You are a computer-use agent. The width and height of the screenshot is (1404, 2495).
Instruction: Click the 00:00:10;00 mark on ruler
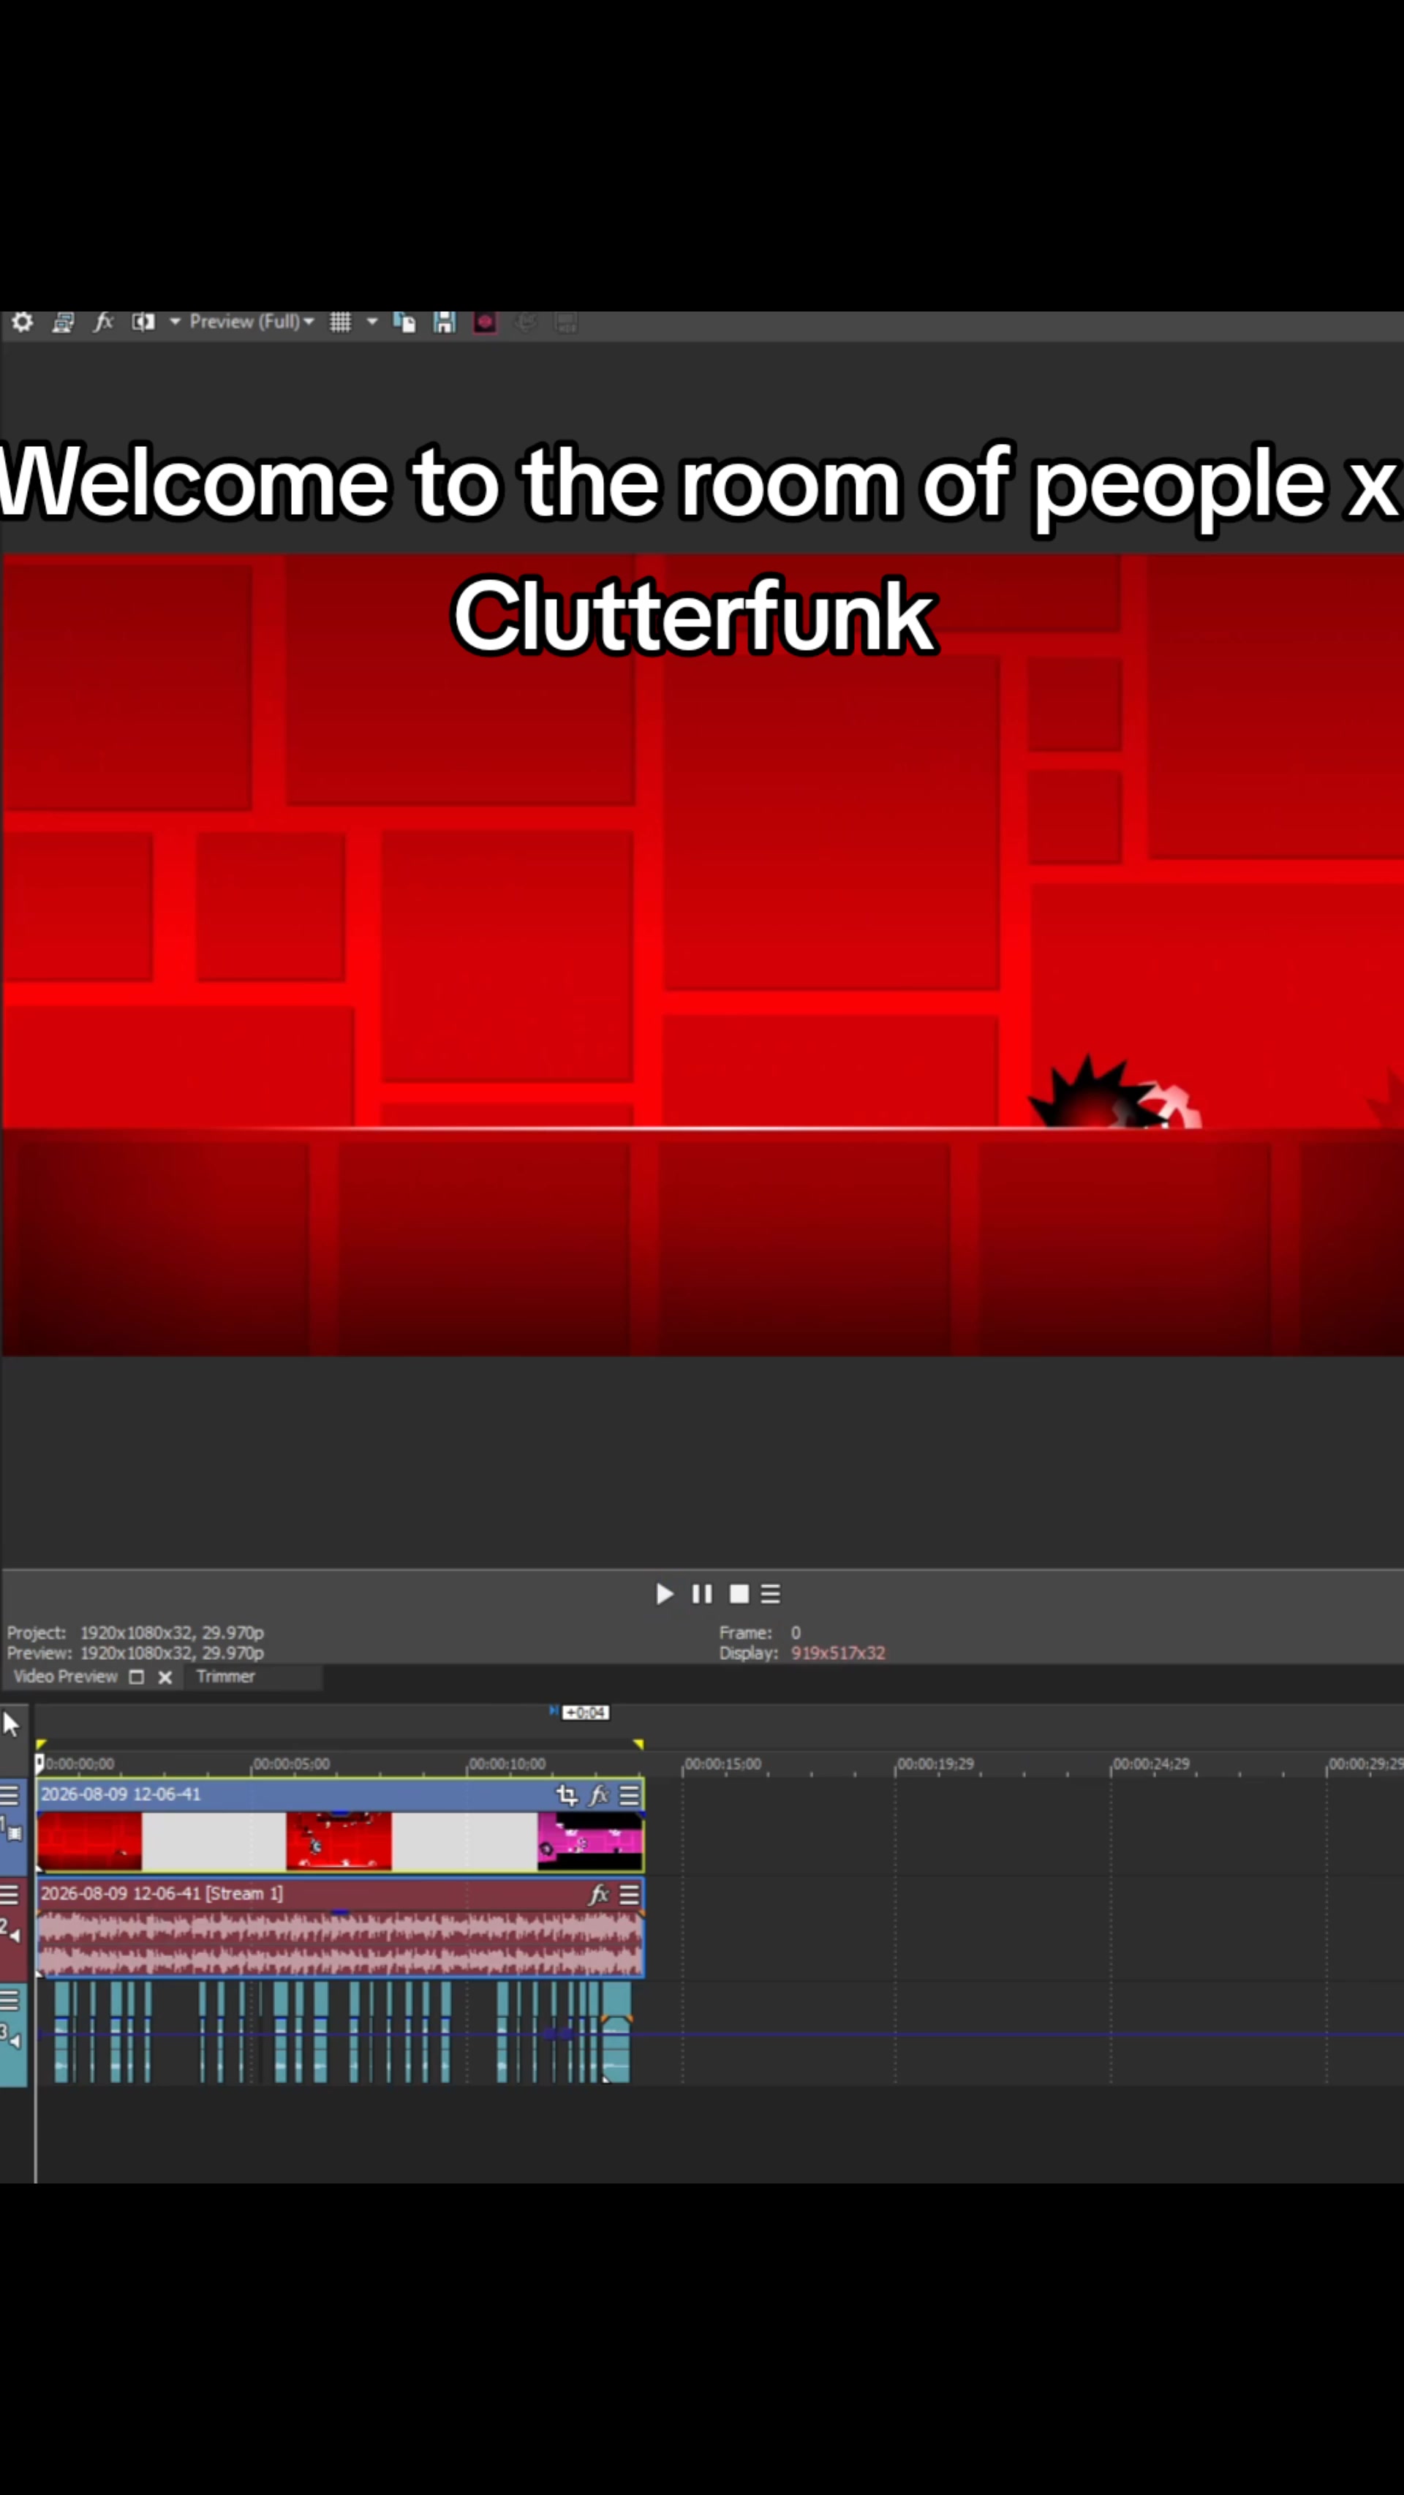point(507,1764)
